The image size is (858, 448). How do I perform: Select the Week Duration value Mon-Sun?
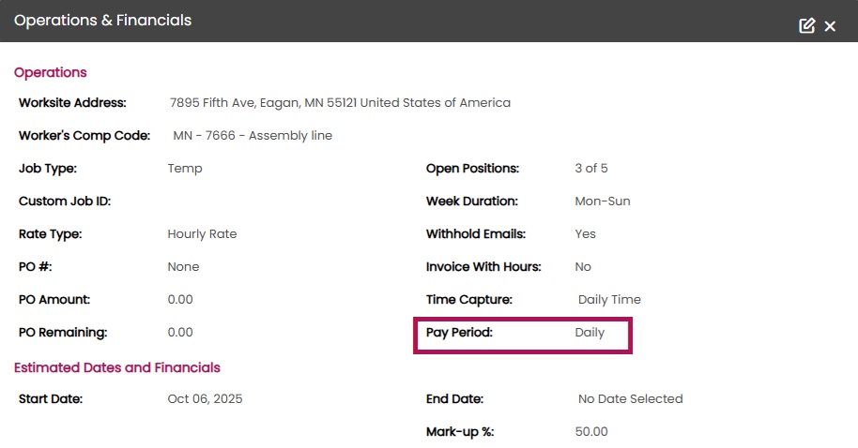click(603, 202)
